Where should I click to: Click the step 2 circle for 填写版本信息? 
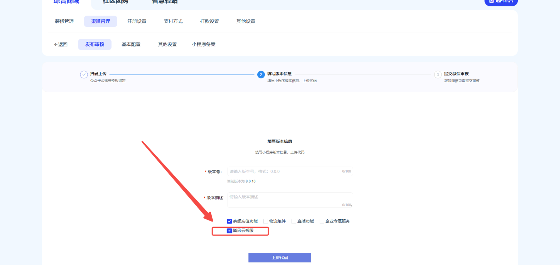261,74
